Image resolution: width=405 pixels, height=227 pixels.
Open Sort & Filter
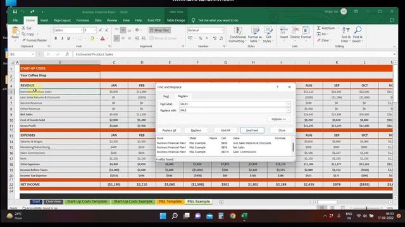pyautogui.click(x=346, y=35)
